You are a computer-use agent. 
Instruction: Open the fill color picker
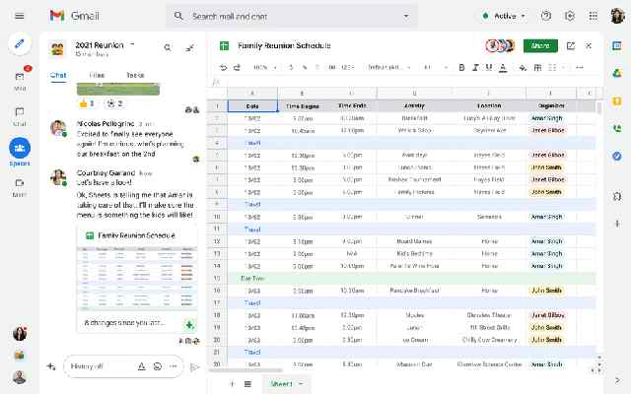(523, 68)
